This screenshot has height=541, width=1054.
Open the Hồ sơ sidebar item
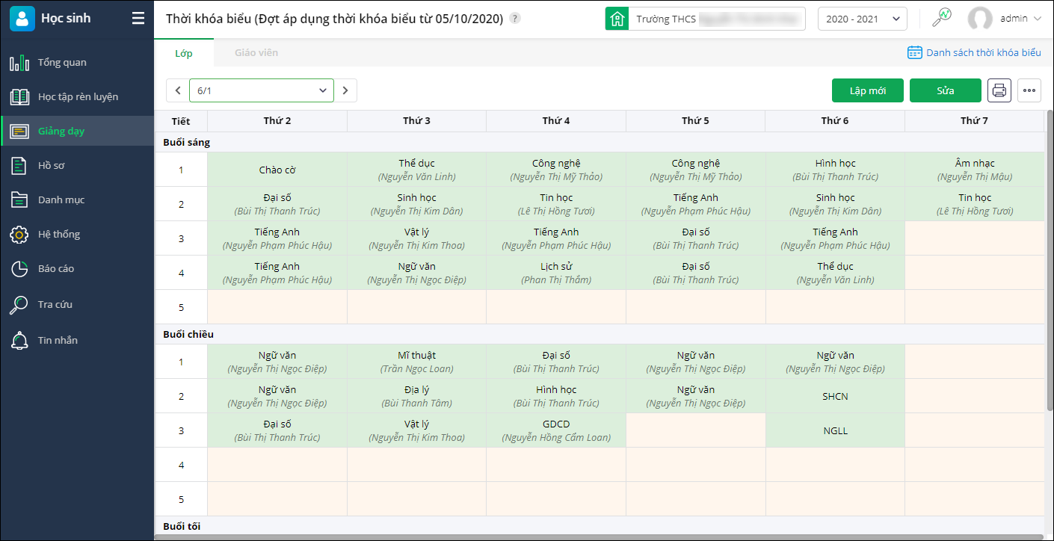pyautogui.click(x=77, y=166)
